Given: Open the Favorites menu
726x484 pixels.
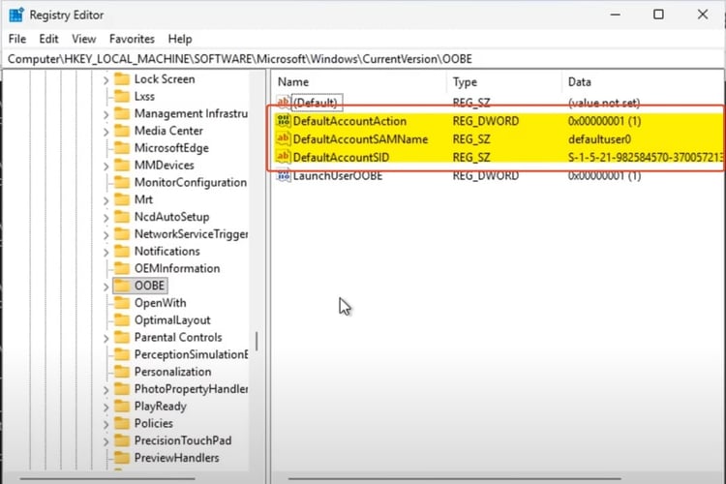Looking at the screenshot, I should [132, 39].
